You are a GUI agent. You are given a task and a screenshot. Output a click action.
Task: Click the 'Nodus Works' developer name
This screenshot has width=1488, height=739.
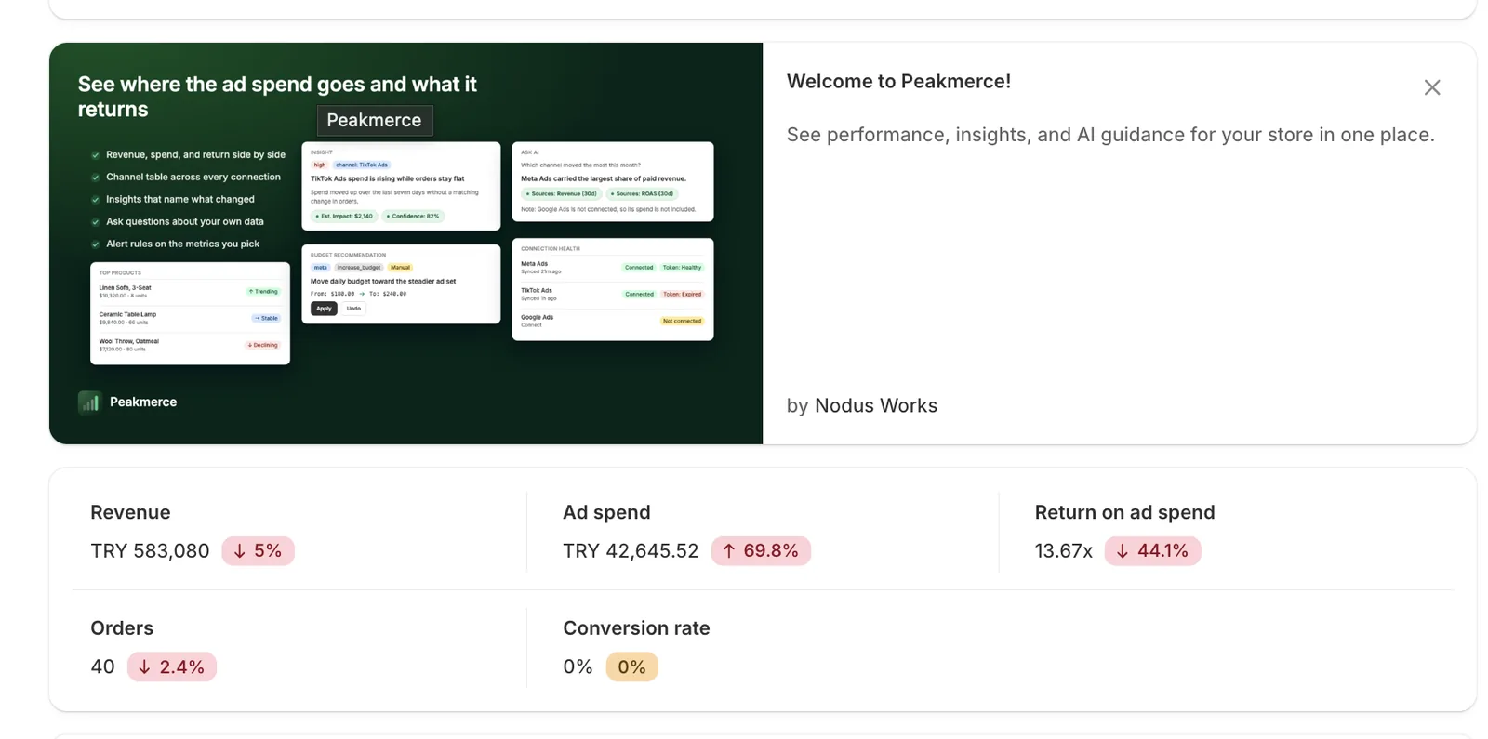pyautogui.click(x=876, y=405)
